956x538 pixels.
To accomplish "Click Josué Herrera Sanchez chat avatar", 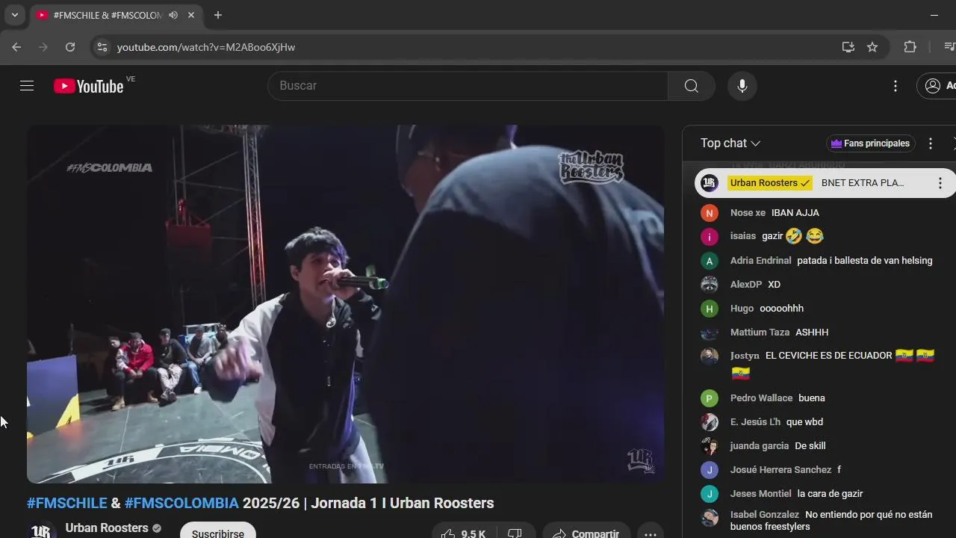I will pyautogui.click(x=710, y=470).
